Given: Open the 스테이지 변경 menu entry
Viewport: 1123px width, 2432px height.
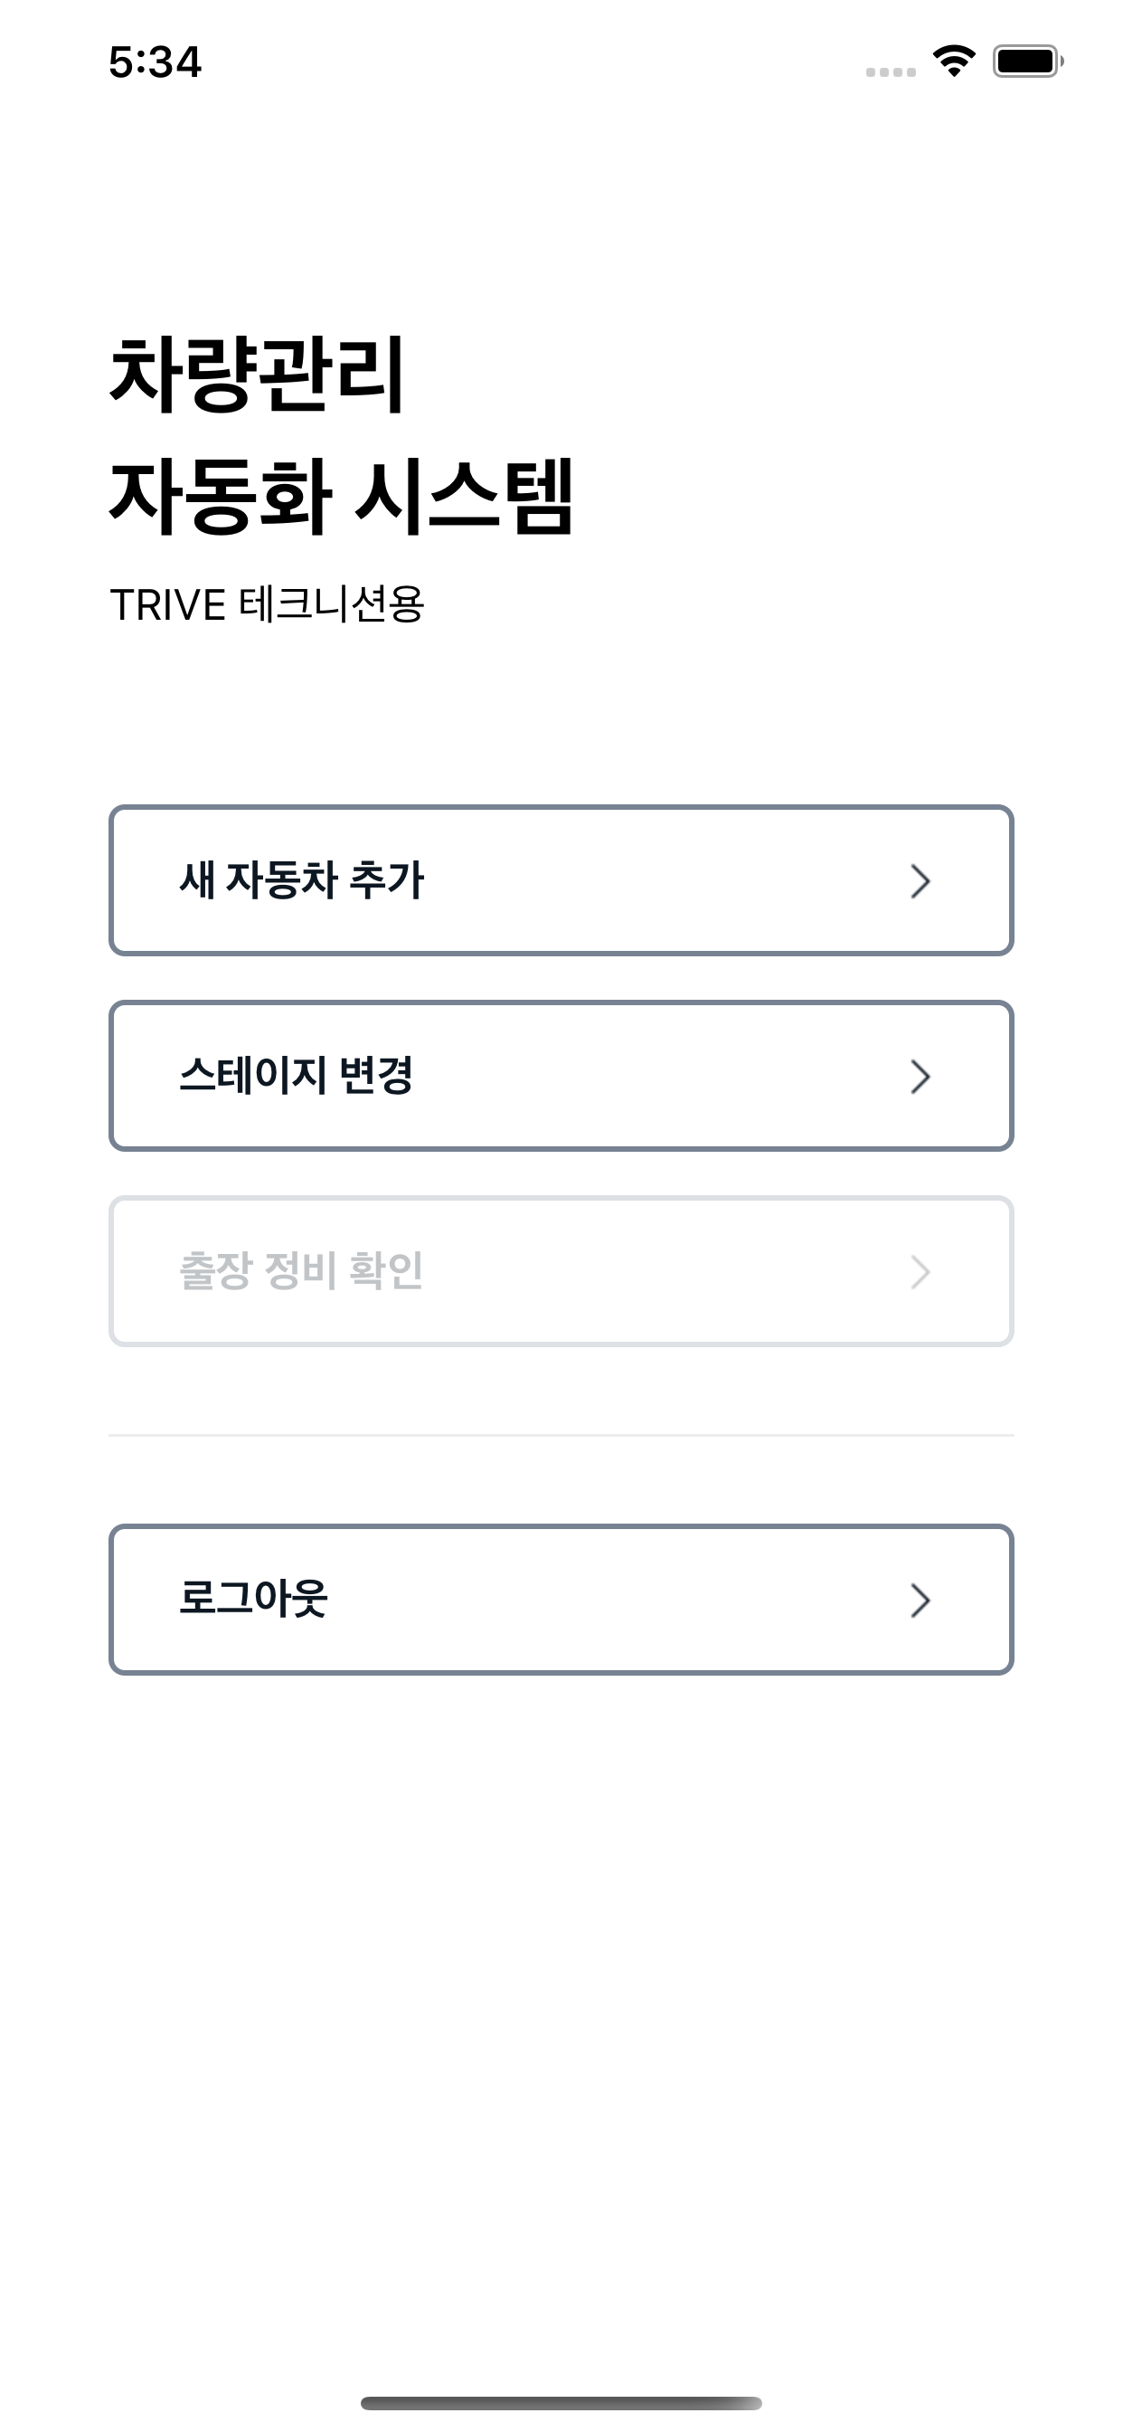Looking at the screenshot, I should pyautogui.click(x=561, y=1076).
